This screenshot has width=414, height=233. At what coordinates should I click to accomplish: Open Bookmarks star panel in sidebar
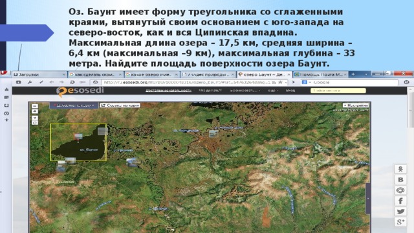click(x=6, y=89)
